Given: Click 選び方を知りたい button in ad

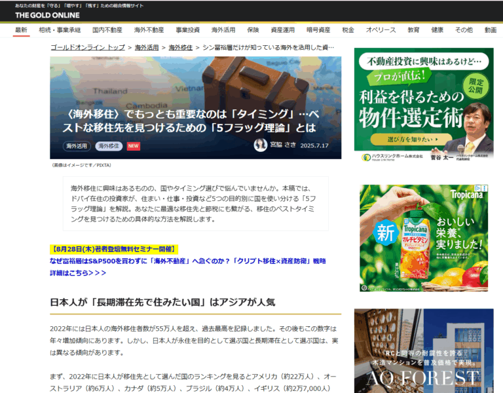Looking at the screenshot, I should tap(411, 140).
